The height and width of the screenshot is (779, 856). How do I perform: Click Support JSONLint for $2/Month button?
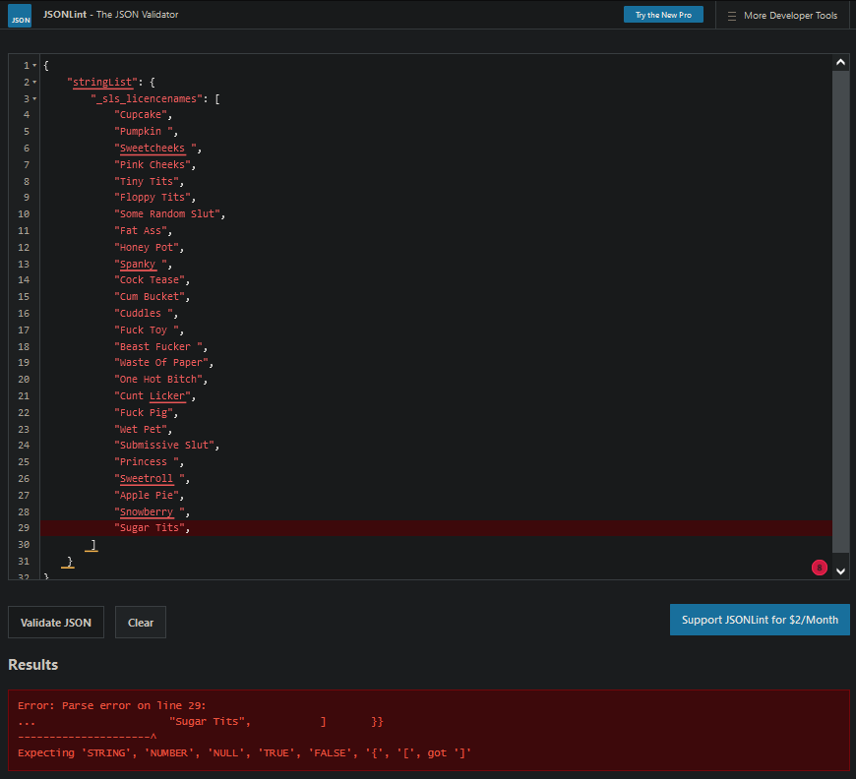pyautogui.click(x=760, y=620)
